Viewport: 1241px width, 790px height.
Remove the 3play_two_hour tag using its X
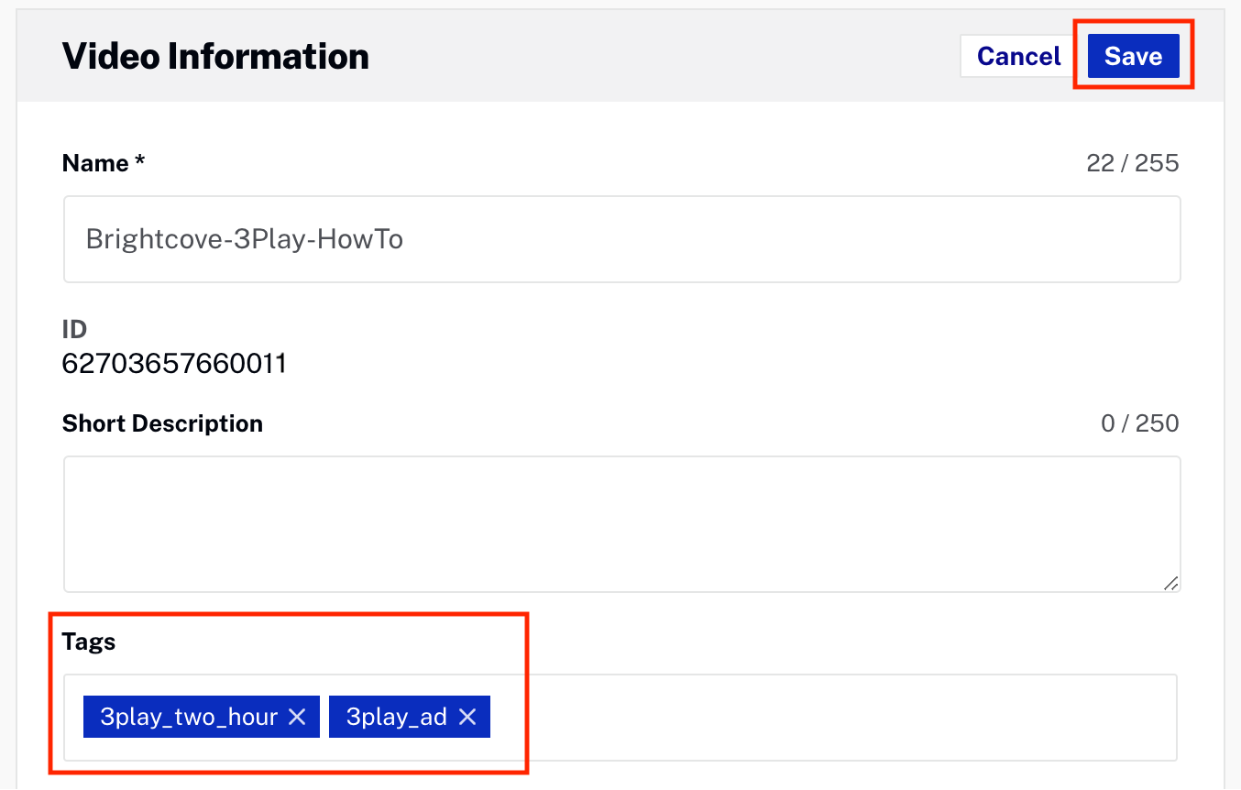tap(297, 717)
